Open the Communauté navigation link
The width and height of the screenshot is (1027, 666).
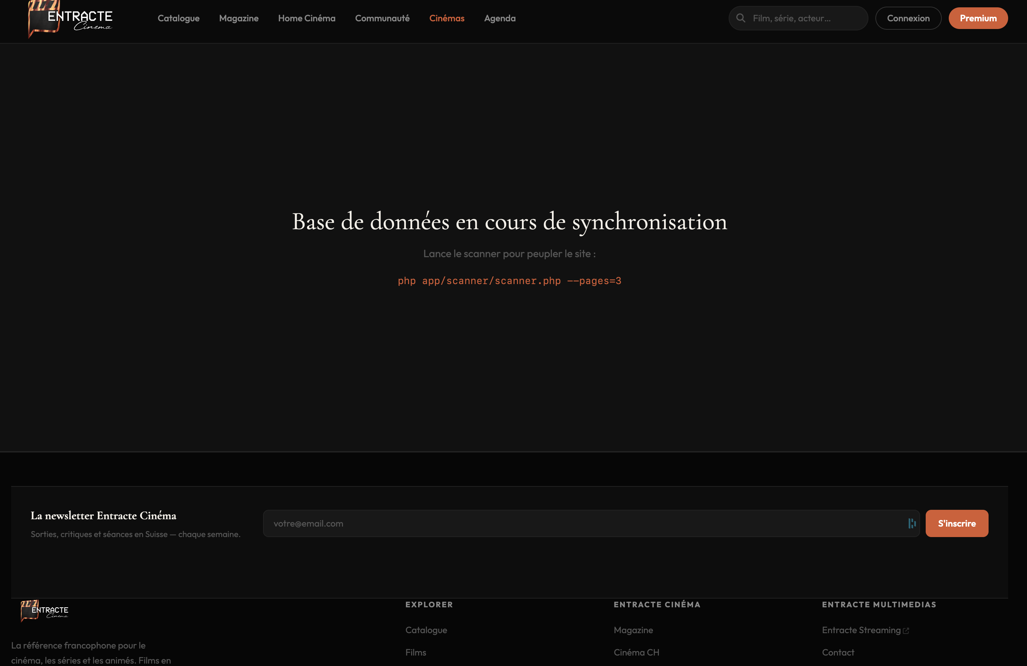click(382, 18)
